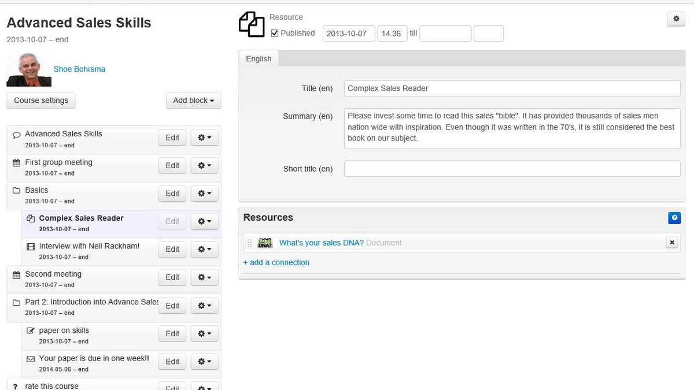
Task: Open the Add block dropdown
Action: point(193,101)
